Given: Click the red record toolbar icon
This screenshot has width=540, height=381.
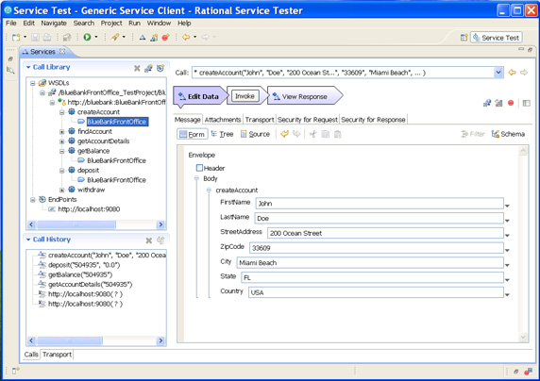Looking at the screenshot, I should click(165, 37).
